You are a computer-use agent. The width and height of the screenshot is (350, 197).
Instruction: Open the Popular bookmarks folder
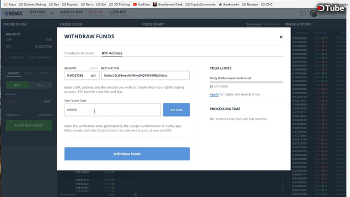pos(70,4)
